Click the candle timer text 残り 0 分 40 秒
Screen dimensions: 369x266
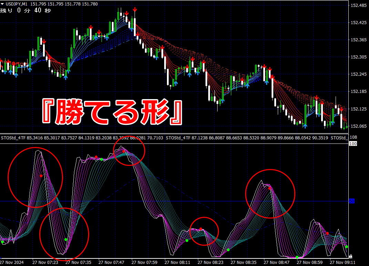pos(25,10)
